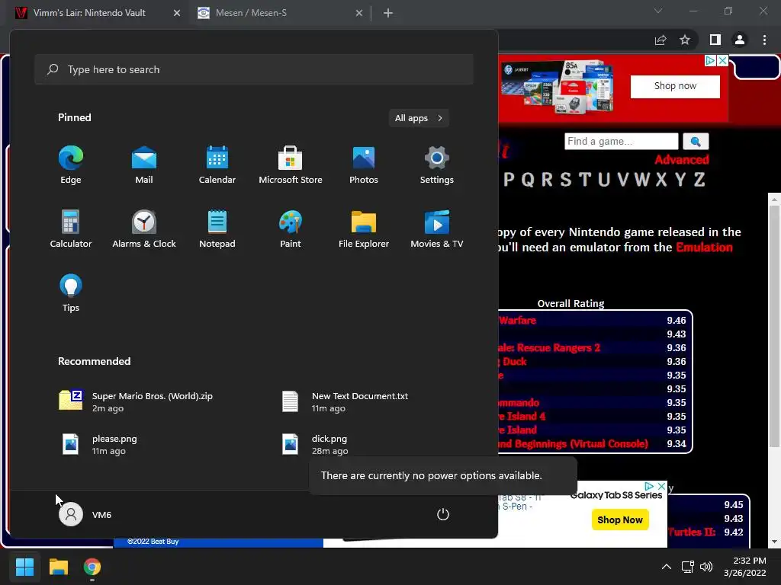The width and height of the screenshot is (781, 585).
Task: Open the Rescue Rangers 2 game link
Action: coord(548,347)
